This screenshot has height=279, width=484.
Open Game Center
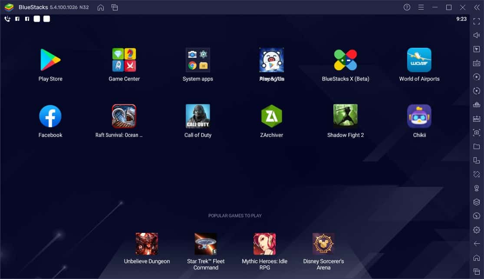[124, 60]
